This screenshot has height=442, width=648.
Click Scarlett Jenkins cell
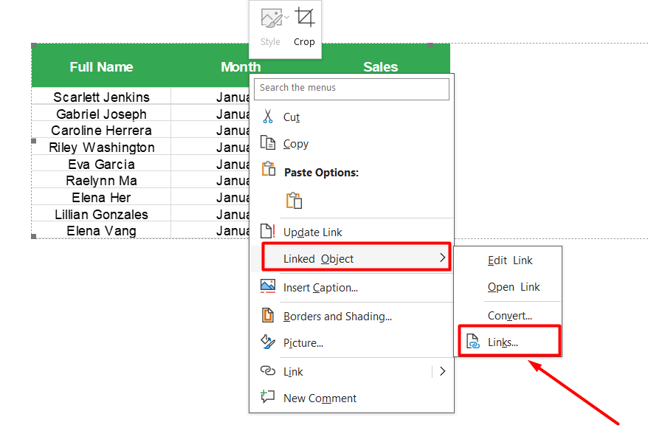tap(101, 97)
